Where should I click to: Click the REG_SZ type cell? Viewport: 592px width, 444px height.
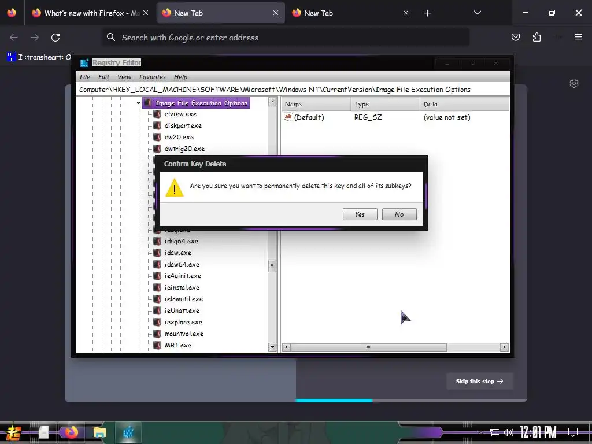pos(368,117)
